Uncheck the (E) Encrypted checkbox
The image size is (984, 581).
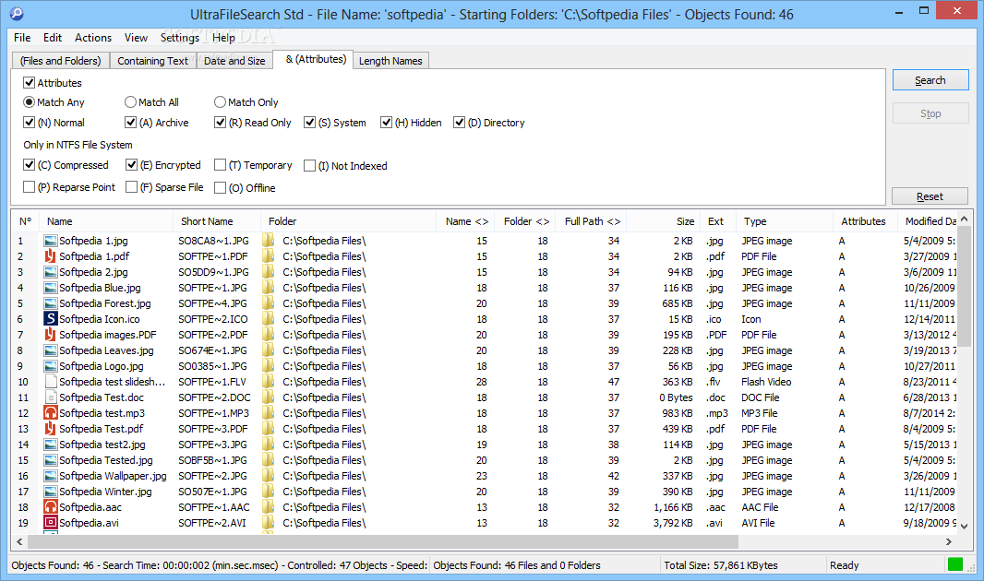(131, 165)
